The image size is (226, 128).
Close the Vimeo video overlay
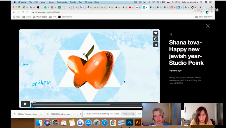click(x=208, y=26)
